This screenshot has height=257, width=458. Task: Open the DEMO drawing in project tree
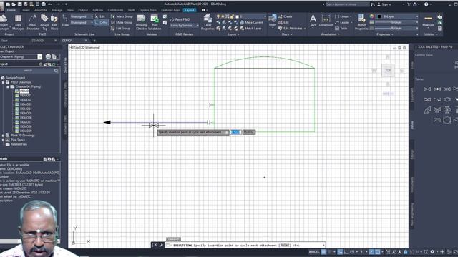pos(24,91)
